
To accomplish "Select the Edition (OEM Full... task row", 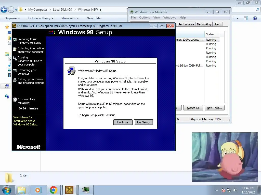I will point(198,66).
